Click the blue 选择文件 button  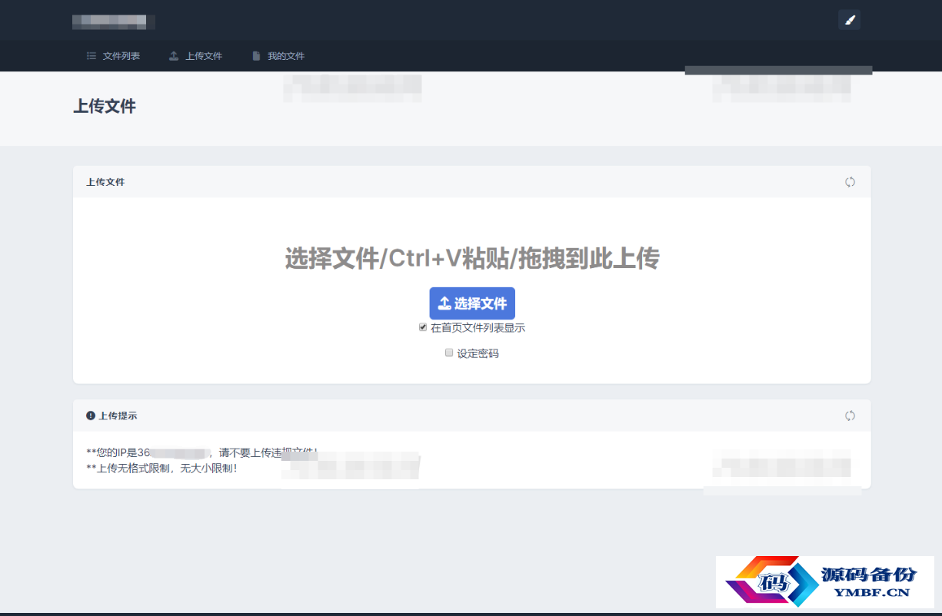click(472, 303)
